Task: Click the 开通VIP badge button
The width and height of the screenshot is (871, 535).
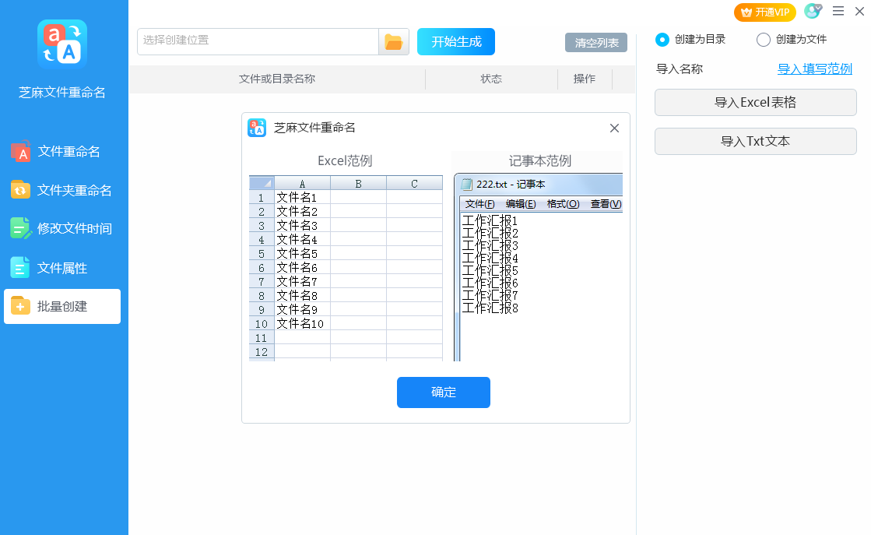Action: [764, 12]
